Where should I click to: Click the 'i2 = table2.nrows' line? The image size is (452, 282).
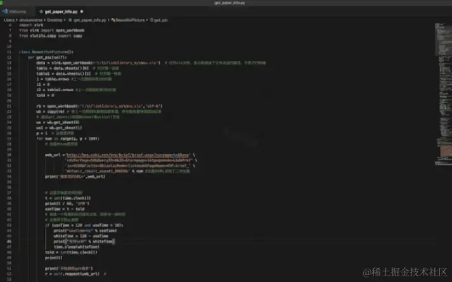coord(55,90)
